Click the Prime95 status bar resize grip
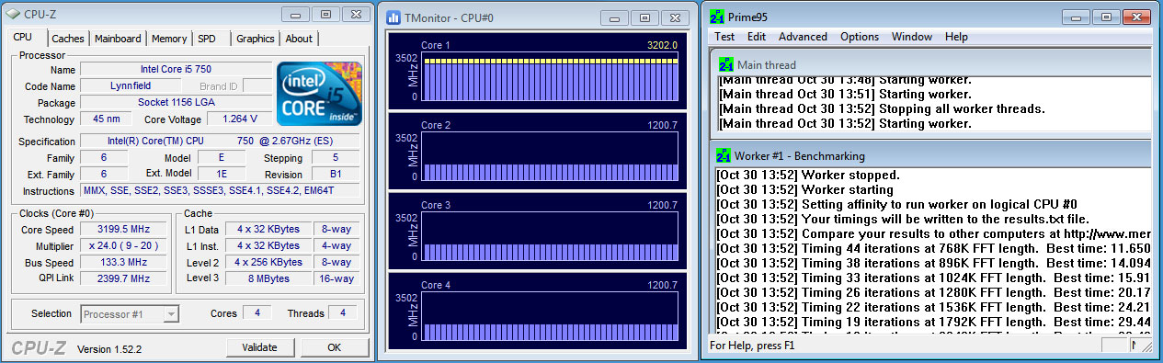 click(x=1146, y=346)
